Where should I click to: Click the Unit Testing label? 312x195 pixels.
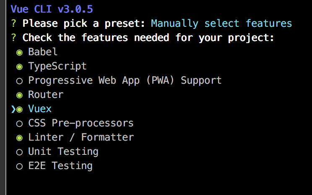point(63,152)
